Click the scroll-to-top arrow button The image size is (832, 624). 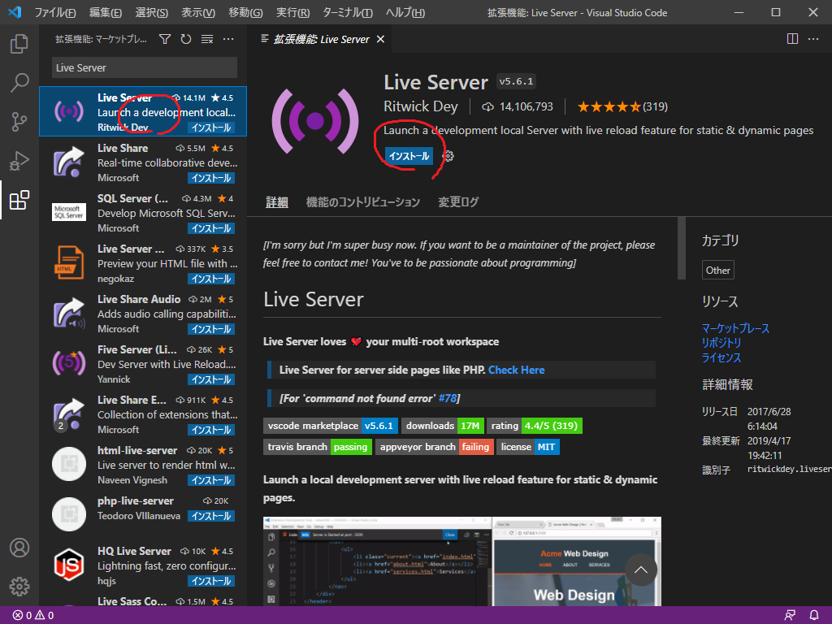[641, 570]
